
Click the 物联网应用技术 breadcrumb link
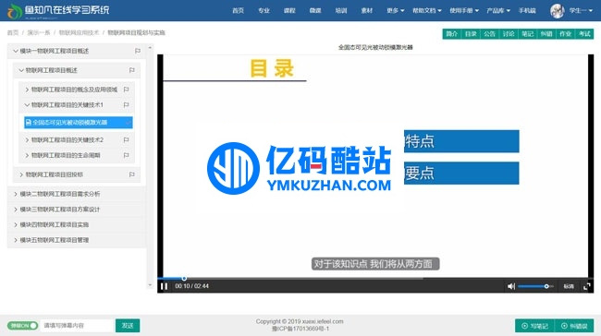(x=79, y=32)
